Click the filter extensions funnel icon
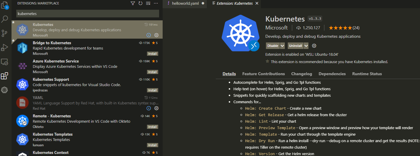This screenshot has width=420, height=156. point(133,3)
